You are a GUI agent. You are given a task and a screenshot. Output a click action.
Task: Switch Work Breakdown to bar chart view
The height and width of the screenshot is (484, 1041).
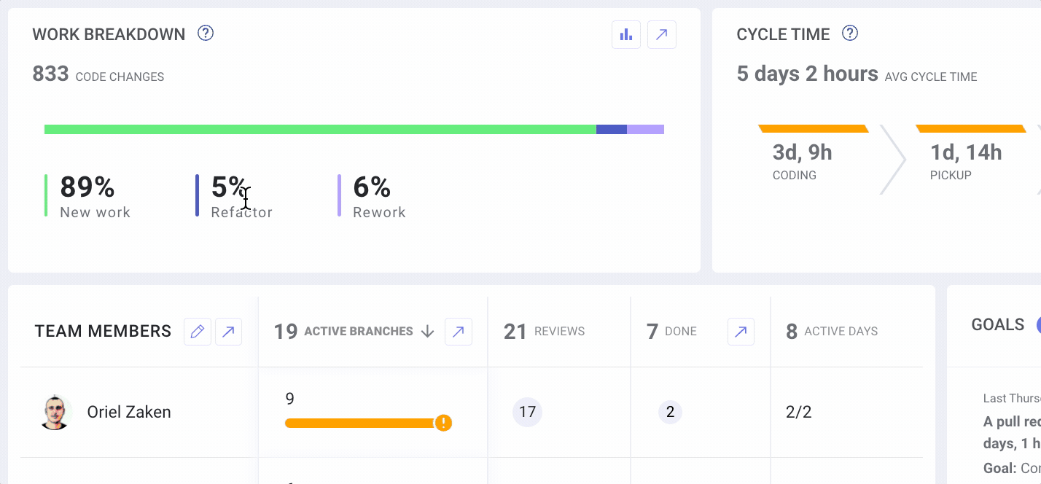625,34
